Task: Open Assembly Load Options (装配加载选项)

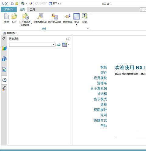Action: (x=40, y=16)
